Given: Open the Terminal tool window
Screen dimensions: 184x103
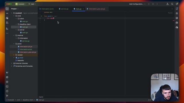Looking at the screenshot, I should point(7,86).
